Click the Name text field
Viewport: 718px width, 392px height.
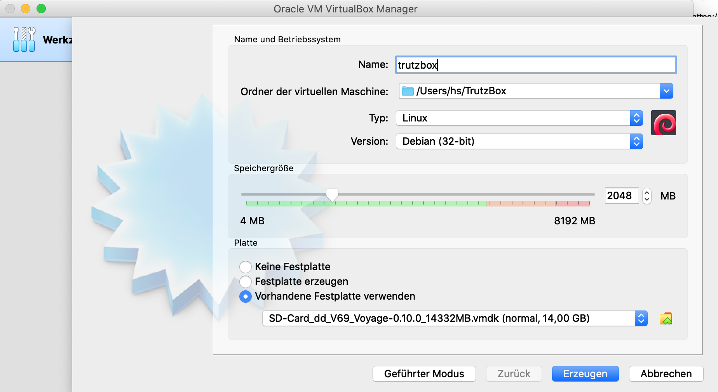tap(536, 65)
